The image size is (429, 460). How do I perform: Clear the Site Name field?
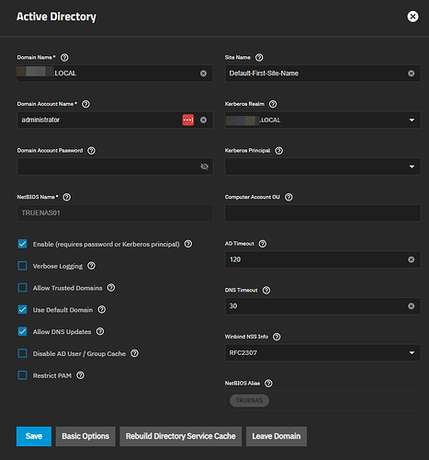coord(412,74)
